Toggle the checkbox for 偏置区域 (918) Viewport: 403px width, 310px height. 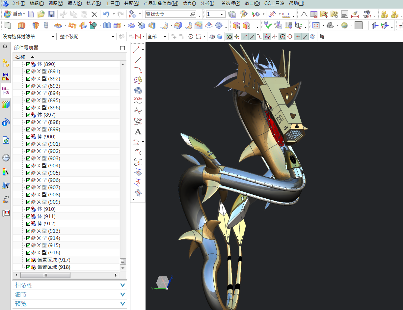[x=28, y=267]
